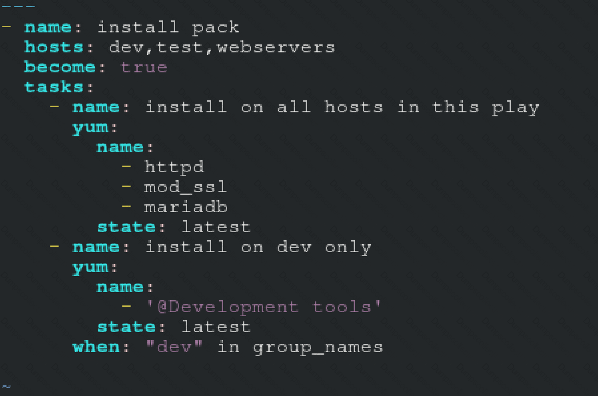Place cursor on 'install pack' play name

pyautogui.click(x=168, y=28)
